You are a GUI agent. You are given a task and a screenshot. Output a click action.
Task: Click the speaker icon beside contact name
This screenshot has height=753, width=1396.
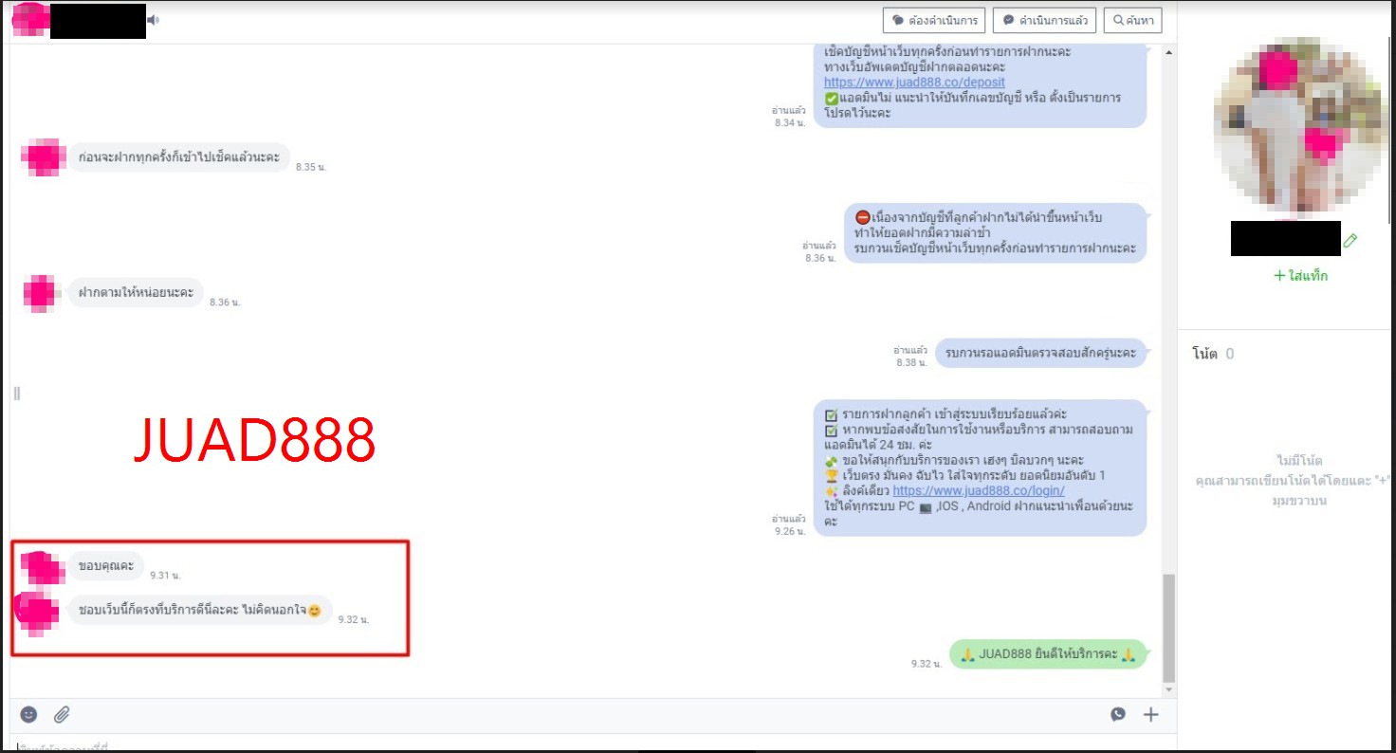pos(154,20)
